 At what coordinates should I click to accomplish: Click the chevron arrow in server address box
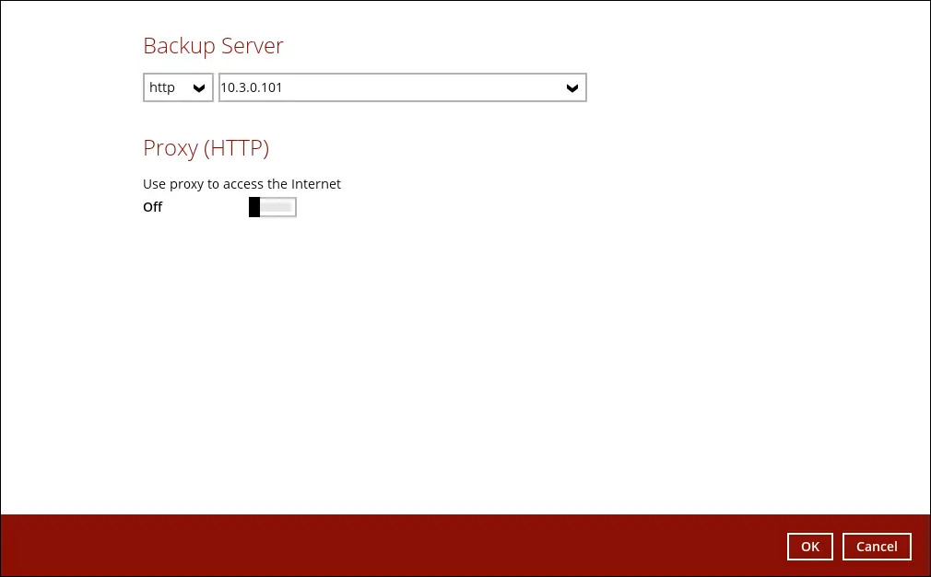[x=572, y=88]
